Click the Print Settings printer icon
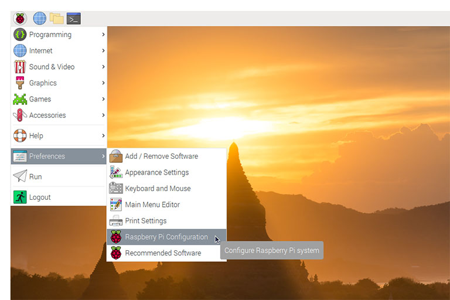This screenshot has width=450, height=300. click(116, 221)
